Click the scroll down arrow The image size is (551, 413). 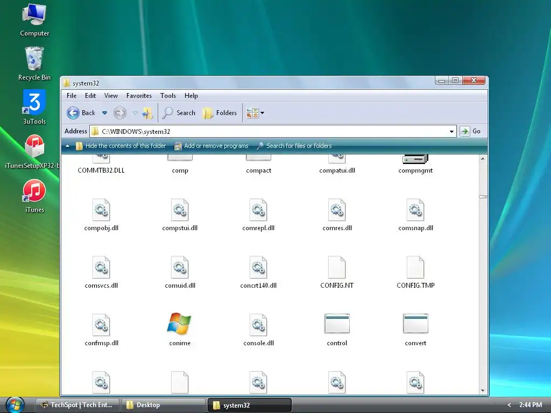click(x=483, y=390)
